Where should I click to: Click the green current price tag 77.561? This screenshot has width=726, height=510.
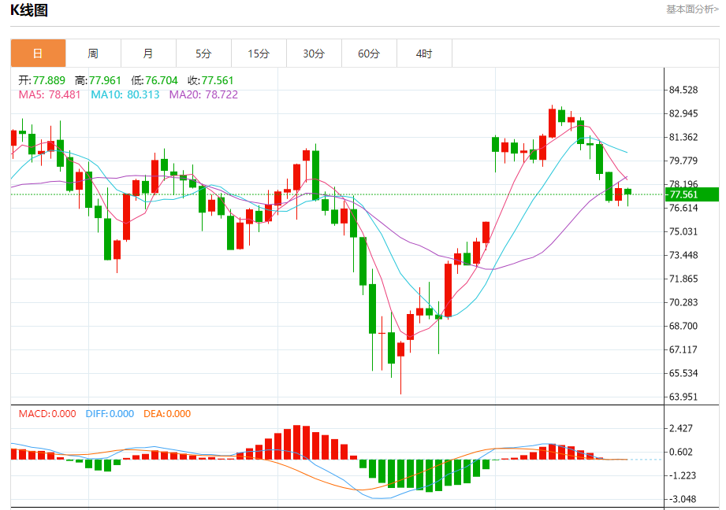coord(692,194)
